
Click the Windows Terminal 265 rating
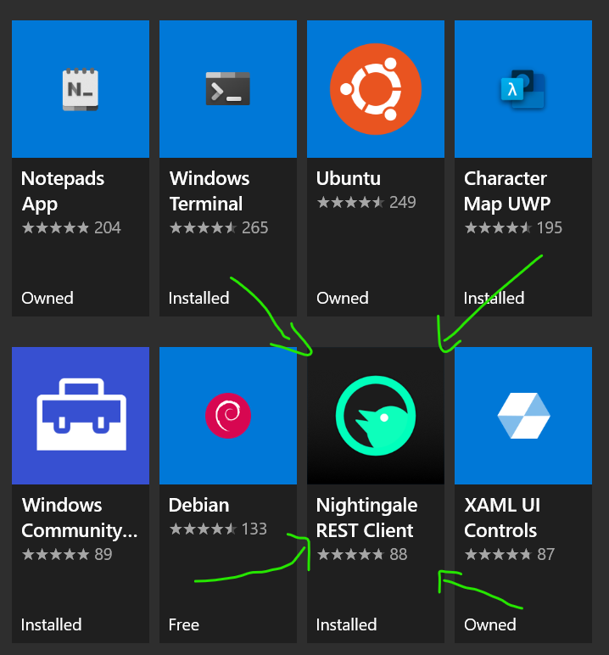[x=219, y=227]
